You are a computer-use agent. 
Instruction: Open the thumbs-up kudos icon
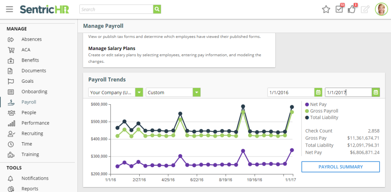click(352, 9)
